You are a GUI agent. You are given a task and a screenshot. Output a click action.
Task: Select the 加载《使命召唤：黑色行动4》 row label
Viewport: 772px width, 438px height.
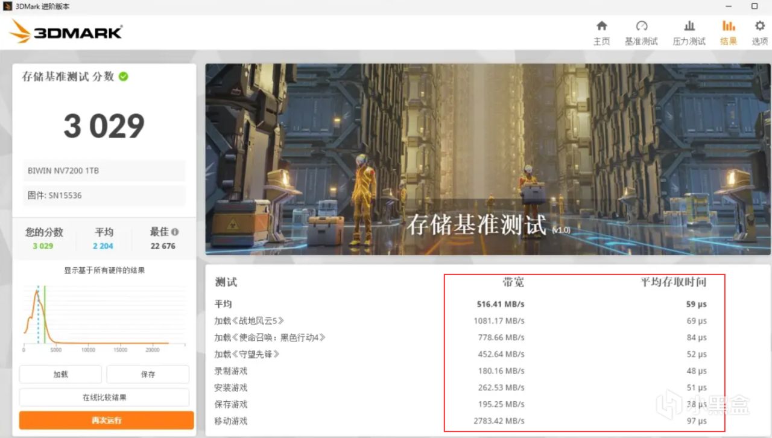pos(270,337)
